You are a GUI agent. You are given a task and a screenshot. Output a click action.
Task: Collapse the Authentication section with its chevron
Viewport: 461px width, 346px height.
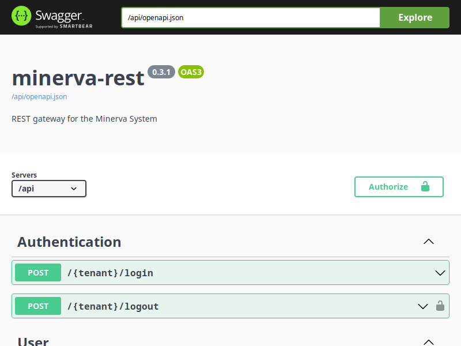(428, 242)
